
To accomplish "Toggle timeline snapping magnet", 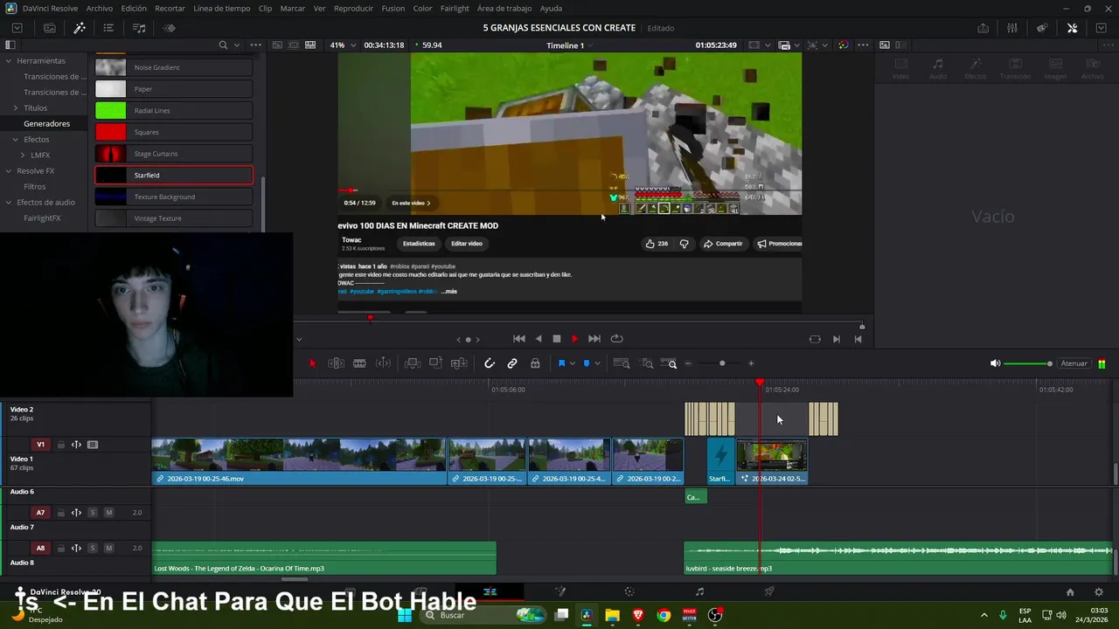I will tap(490, 363).
